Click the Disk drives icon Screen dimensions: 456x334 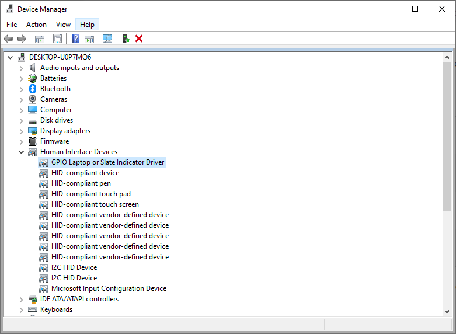[33, 121]
